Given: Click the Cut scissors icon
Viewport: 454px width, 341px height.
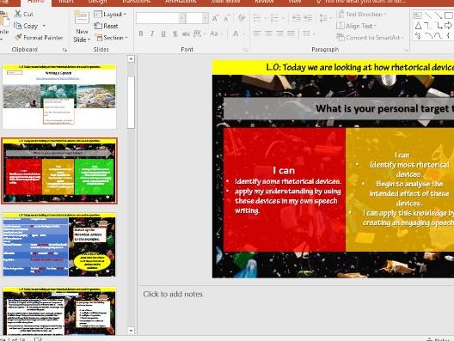Looking at the screenshot, I should [x=18, y=14].
